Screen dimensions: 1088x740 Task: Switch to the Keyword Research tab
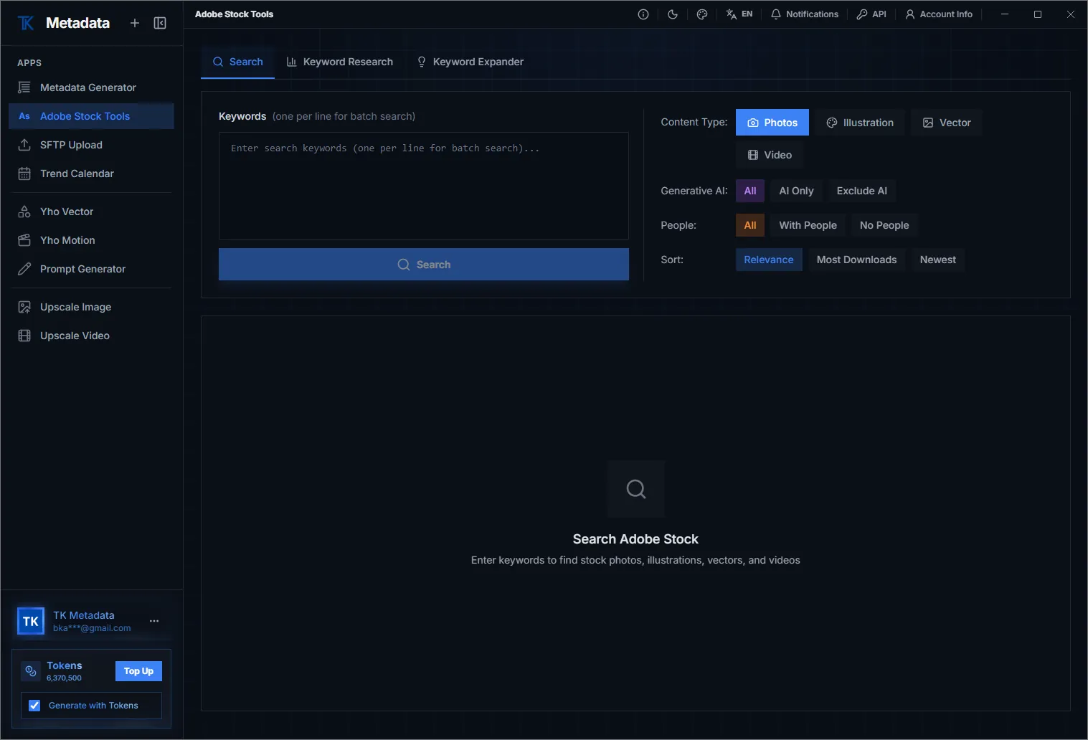340,62
